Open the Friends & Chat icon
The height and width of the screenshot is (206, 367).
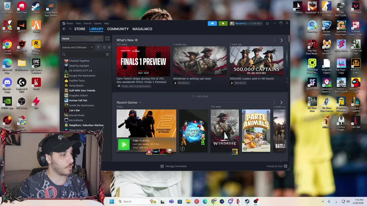pos(286,166)
